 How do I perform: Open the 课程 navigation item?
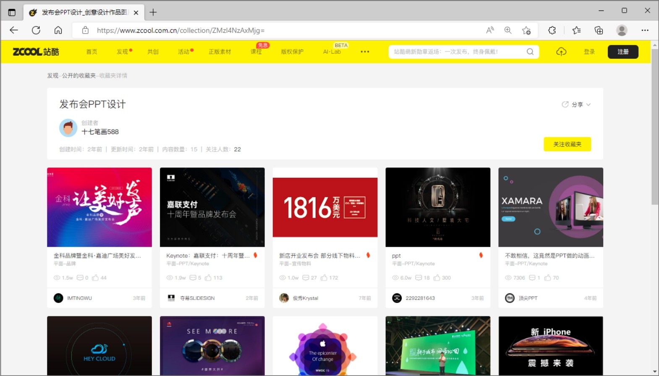(x=256, y=52)
